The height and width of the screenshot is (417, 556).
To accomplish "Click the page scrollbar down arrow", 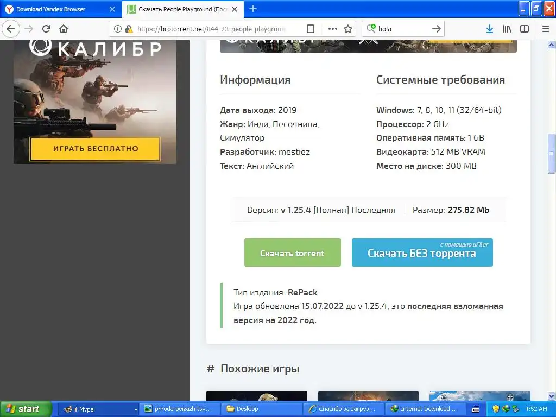I will click(x=552, y=396).
